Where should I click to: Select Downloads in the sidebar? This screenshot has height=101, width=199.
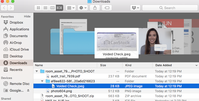click(x=16, y=63)
